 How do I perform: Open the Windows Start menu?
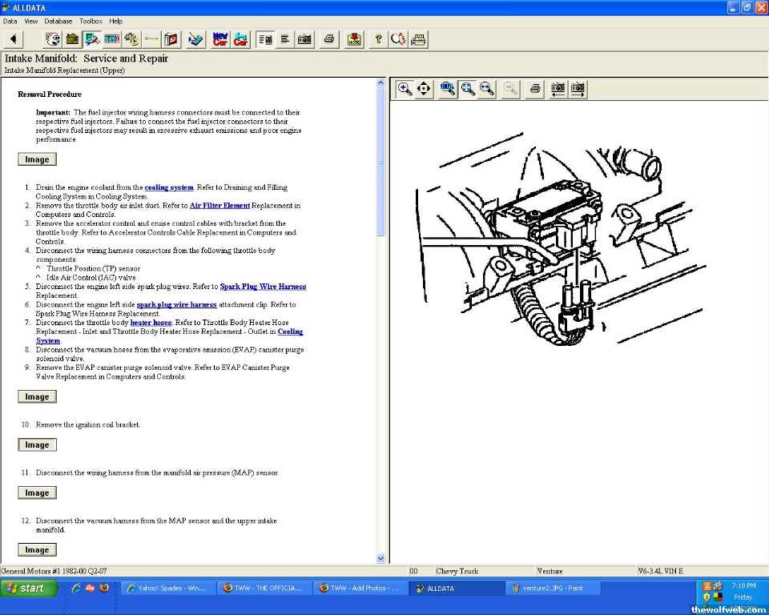click(x=29, y=589)
